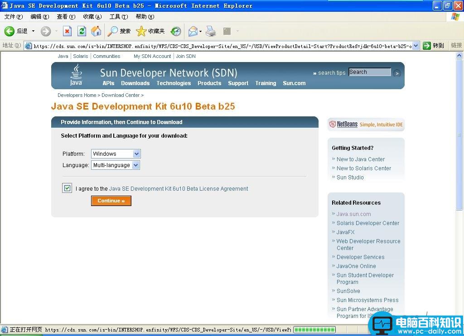This screenshot has width=464, height=336.
Task: Open the Sun Studio link
Action: (350, 178)
